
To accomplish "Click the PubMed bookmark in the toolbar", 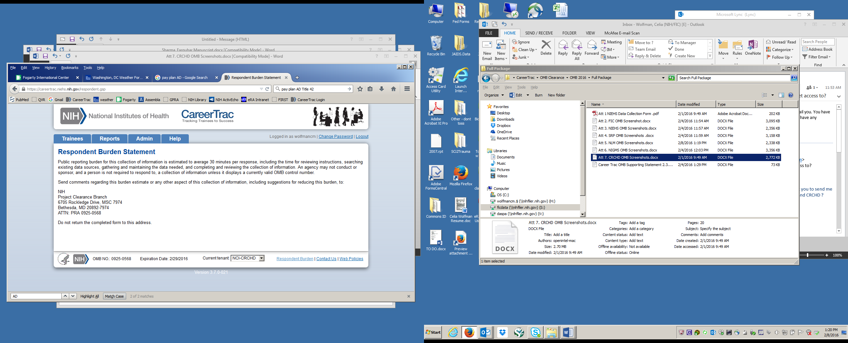I will [x=20, y=100].
